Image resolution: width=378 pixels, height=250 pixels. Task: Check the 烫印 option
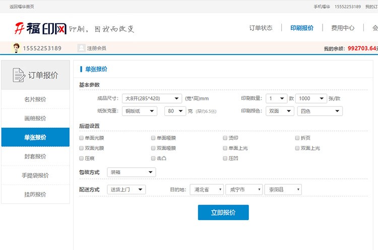point(225,138)
